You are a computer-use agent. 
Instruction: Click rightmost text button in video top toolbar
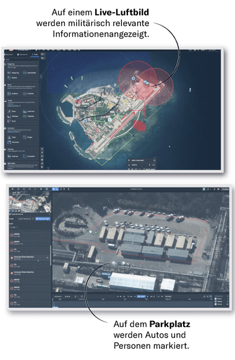(225, 189)
